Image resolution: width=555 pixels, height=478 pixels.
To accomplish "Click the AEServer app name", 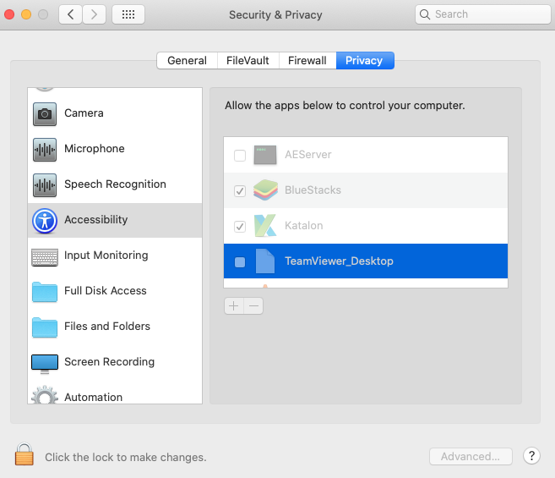I will pyautogui.click(x=308, y=155).
